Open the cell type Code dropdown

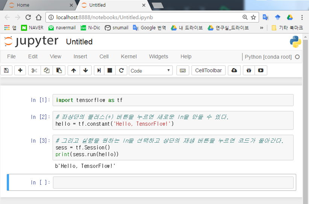point(151,70)
